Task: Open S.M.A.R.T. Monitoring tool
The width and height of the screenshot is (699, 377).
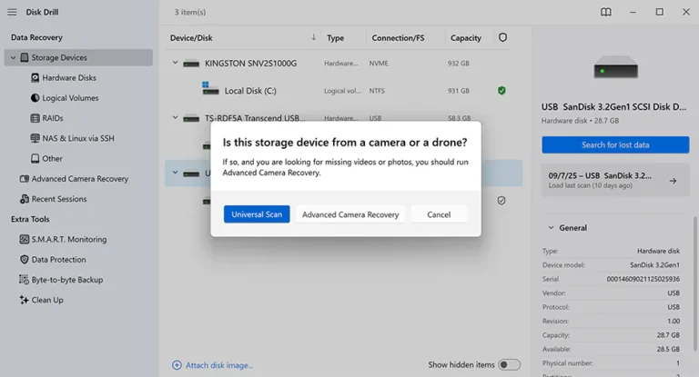Action: [69, 240]
